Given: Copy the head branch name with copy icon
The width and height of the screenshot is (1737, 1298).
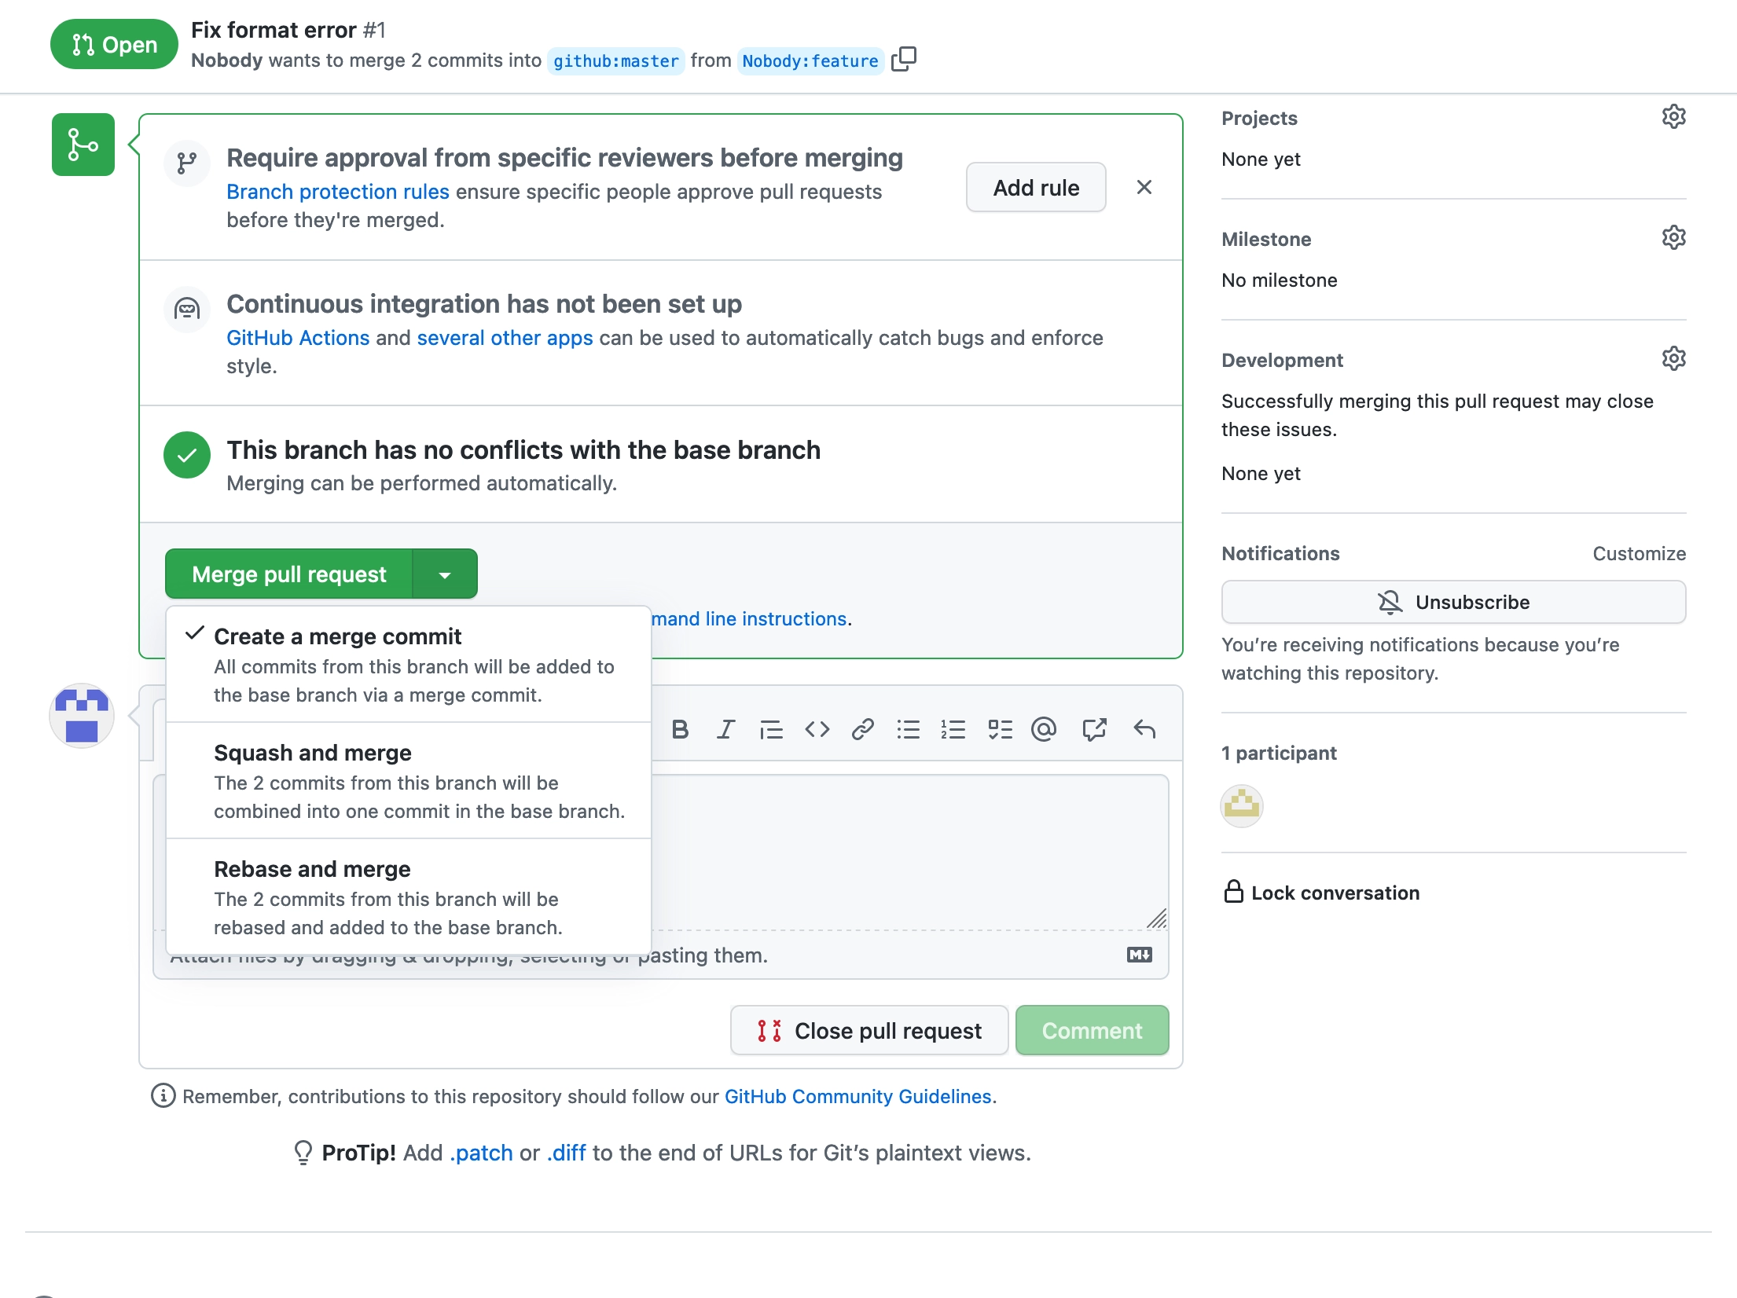Looking at the screenshot, I should click(904, 59).
